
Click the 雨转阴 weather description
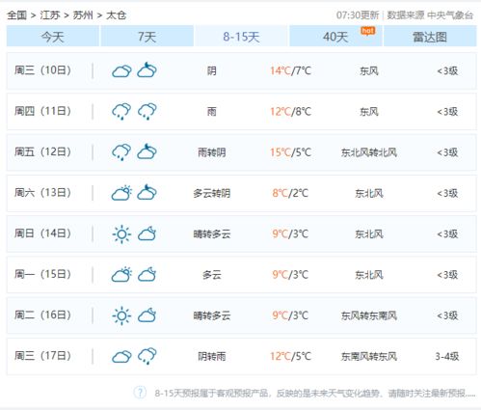pyautogui.click(x=212, y=152)
